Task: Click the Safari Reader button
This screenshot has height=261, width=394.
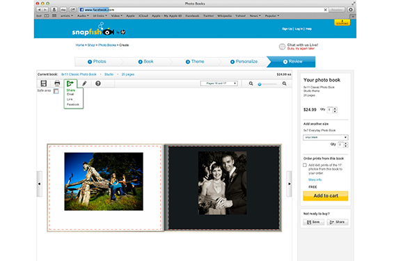Action: tap(337, 10)
